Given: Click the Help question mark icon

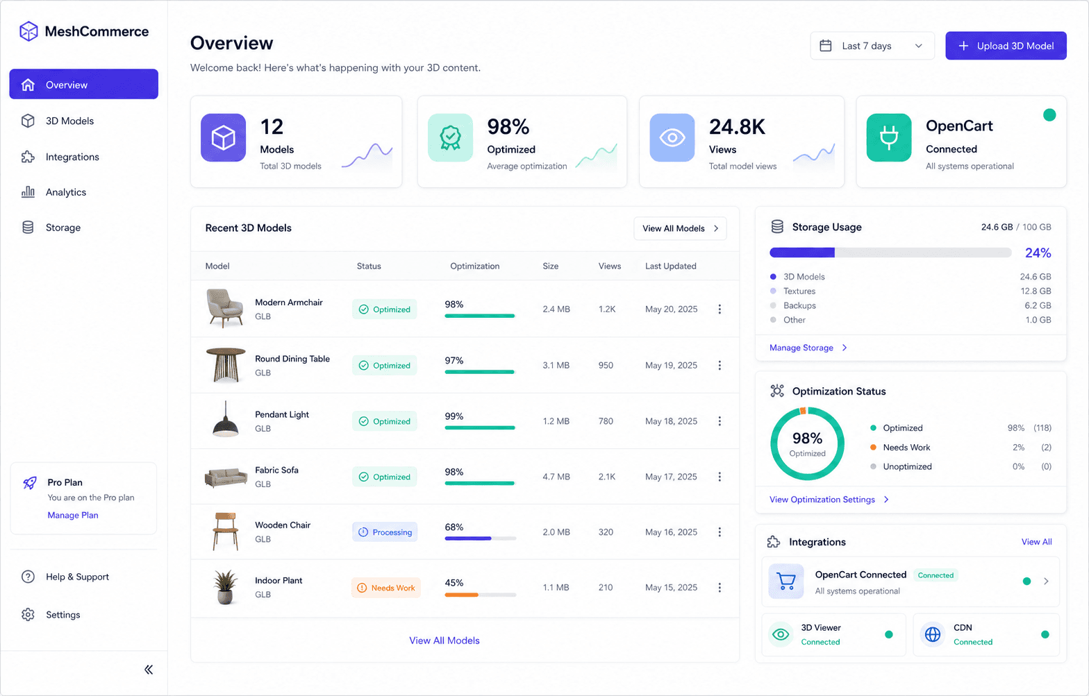Looking at the screenshot, I should (x=28, y=577).
